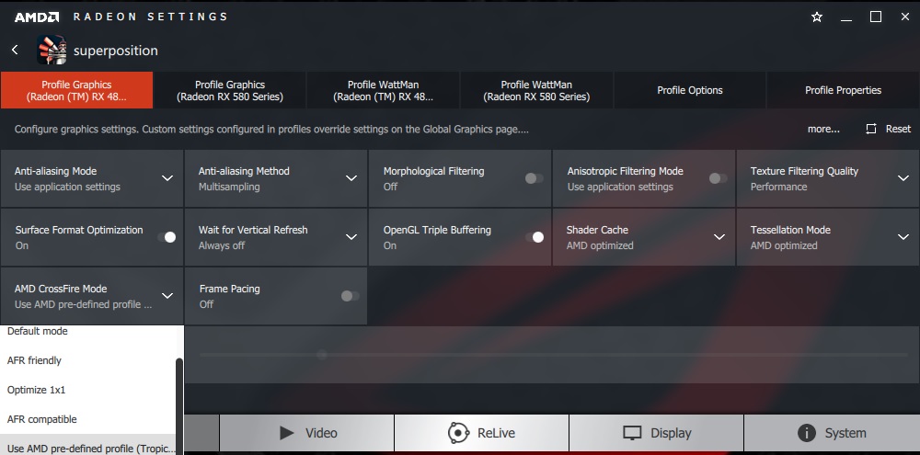Click the Reset button label
This screenshot has width=920, height=455.
(x=898, y=129)
